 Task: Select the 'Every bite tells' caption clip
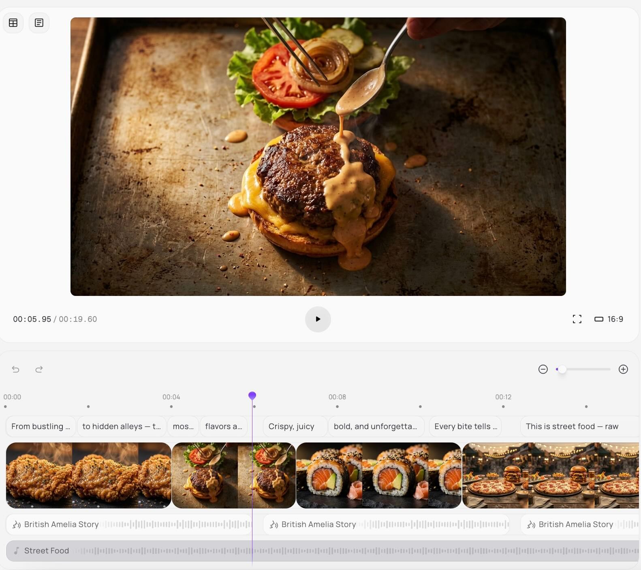point(465,426)
